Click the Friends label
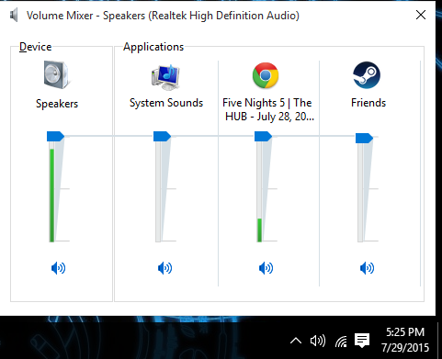This screenshot has height=359, width=442. tap(368, 103)
